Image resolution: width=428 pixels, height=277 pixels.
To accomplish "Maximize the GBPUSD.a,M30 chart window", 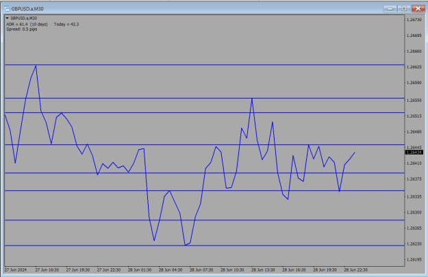I will 404,9.
